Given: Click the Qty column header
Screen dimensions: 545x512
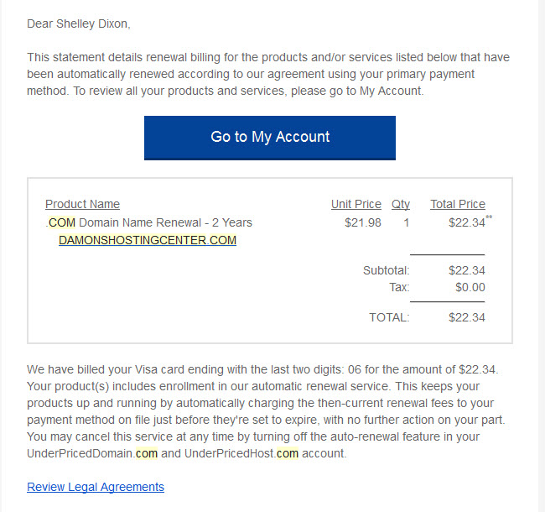Looking at the screenshot, I should tap(401, 204).
